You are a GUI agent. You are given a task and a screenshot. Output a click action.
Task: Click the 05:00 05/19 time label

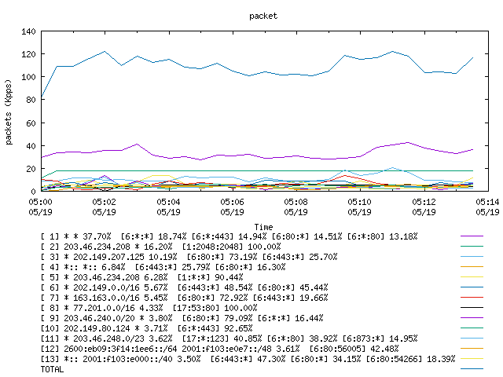[40, 207]
